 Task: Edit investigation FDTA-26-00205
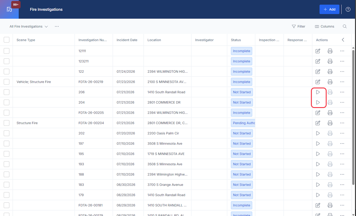click(x=318, y=113)
